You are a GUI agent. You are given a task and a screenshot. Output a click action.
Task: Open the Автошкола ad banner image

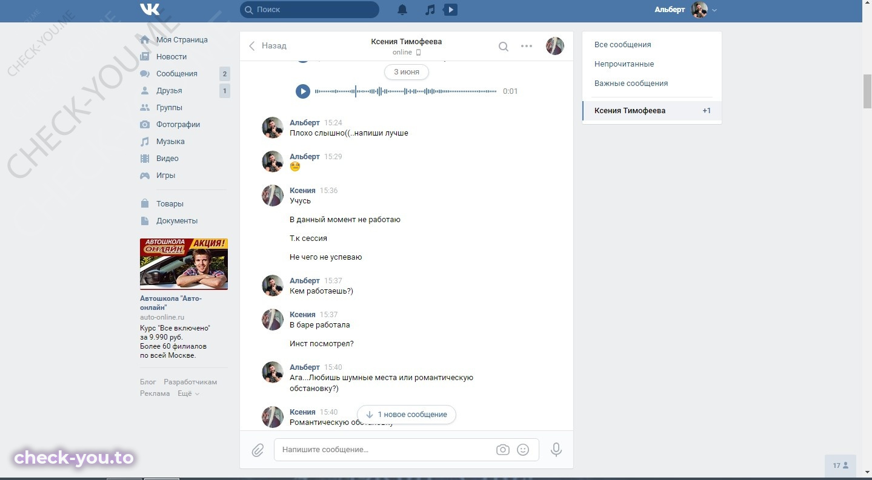184,264
